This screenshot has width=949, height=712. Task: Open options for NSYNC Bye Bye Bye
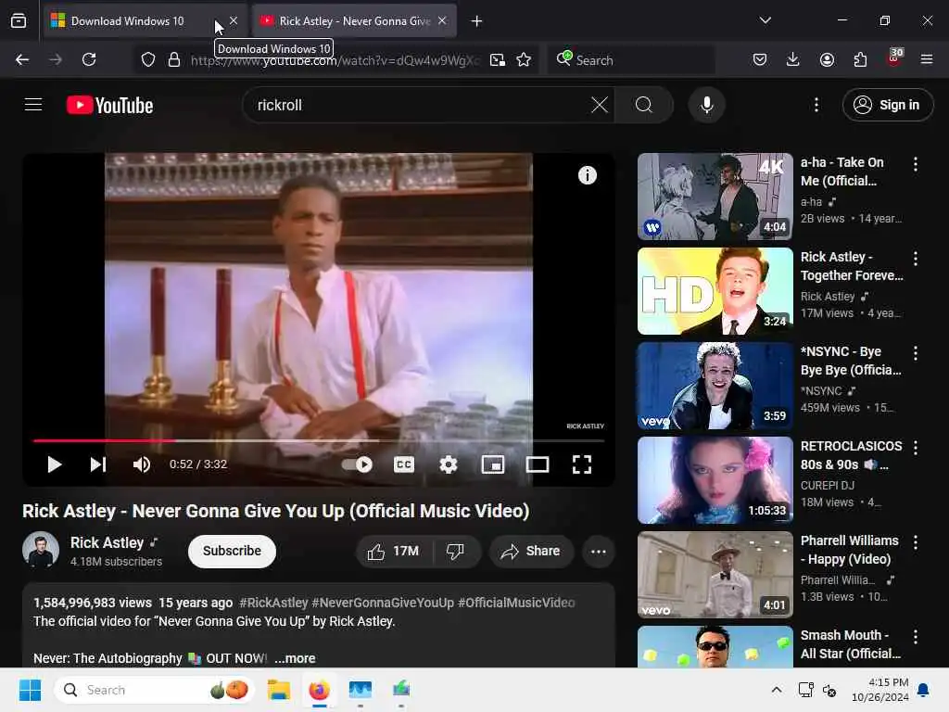click(915, 353)
